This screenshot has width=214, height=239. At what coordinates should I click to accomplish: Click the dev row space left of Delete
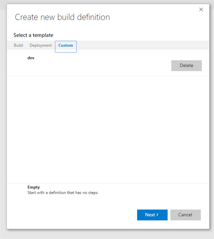(x=101, y=66)
